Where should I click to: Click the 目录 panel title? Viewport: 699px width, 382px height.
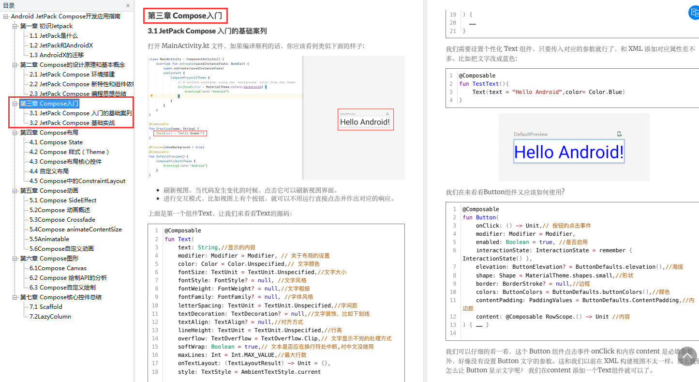(9, 6)
